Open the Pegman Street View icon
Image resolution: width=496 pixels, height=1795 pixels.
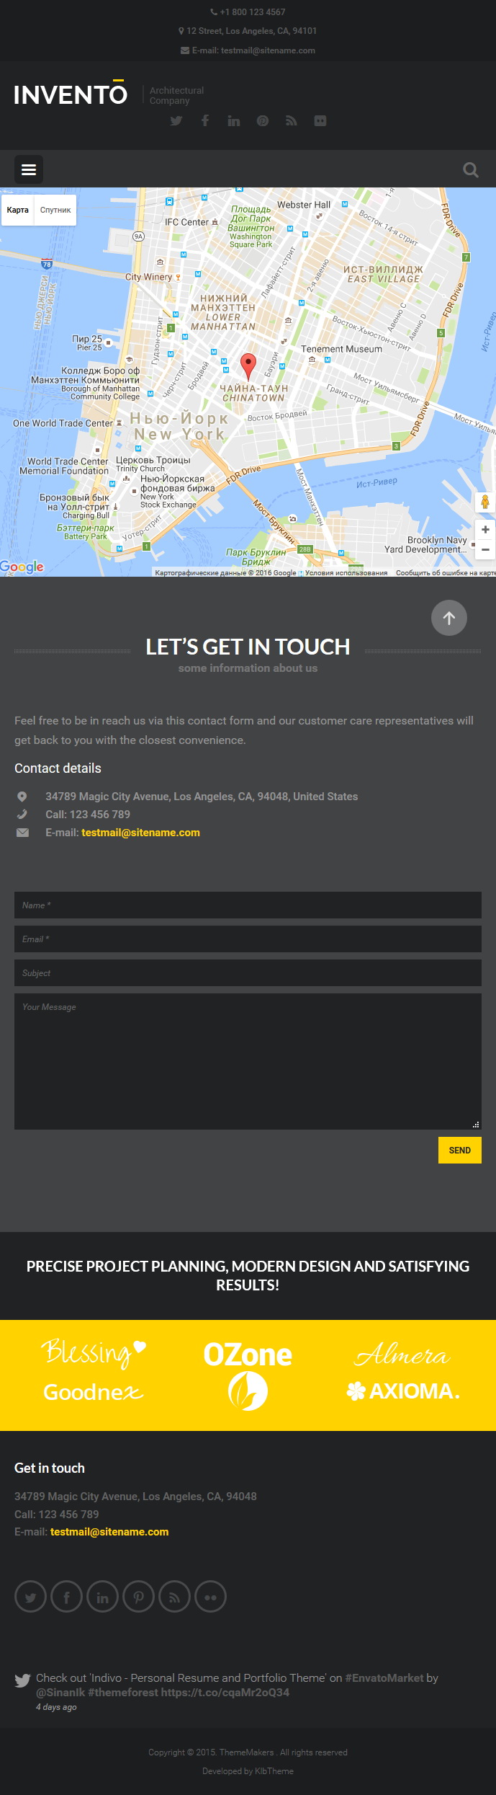coord(485,502)
